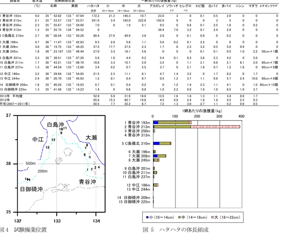Click the blue 小 (10~14cm) legend swatch
This screenshot has height=234, width=282.
click(x=147, y=217)
